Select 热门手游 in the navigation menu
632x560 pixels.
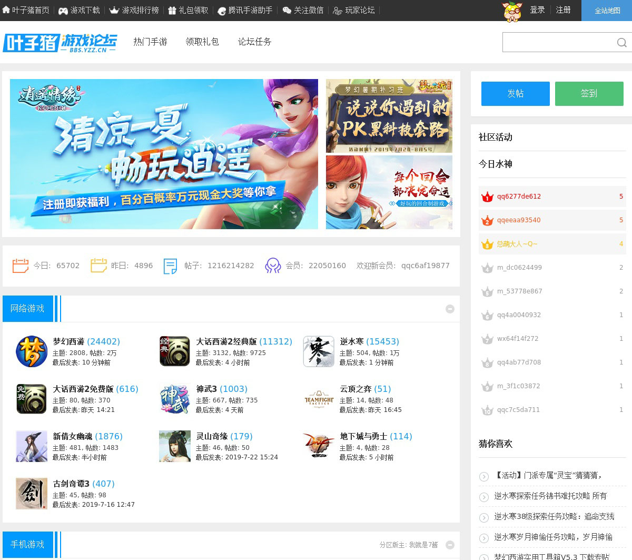point(150,42)
